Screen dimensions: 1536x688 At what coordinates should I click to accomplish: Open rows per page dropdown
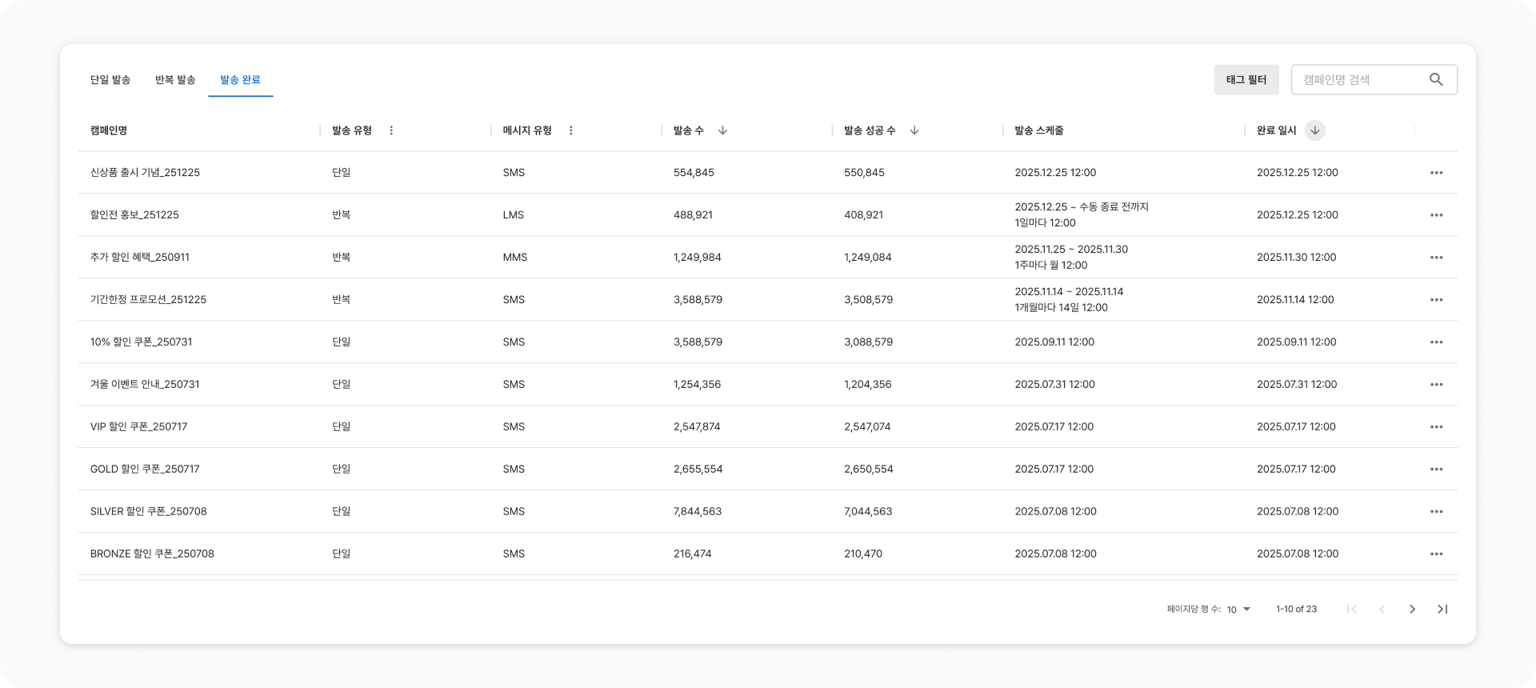[x=1238, y=610]
